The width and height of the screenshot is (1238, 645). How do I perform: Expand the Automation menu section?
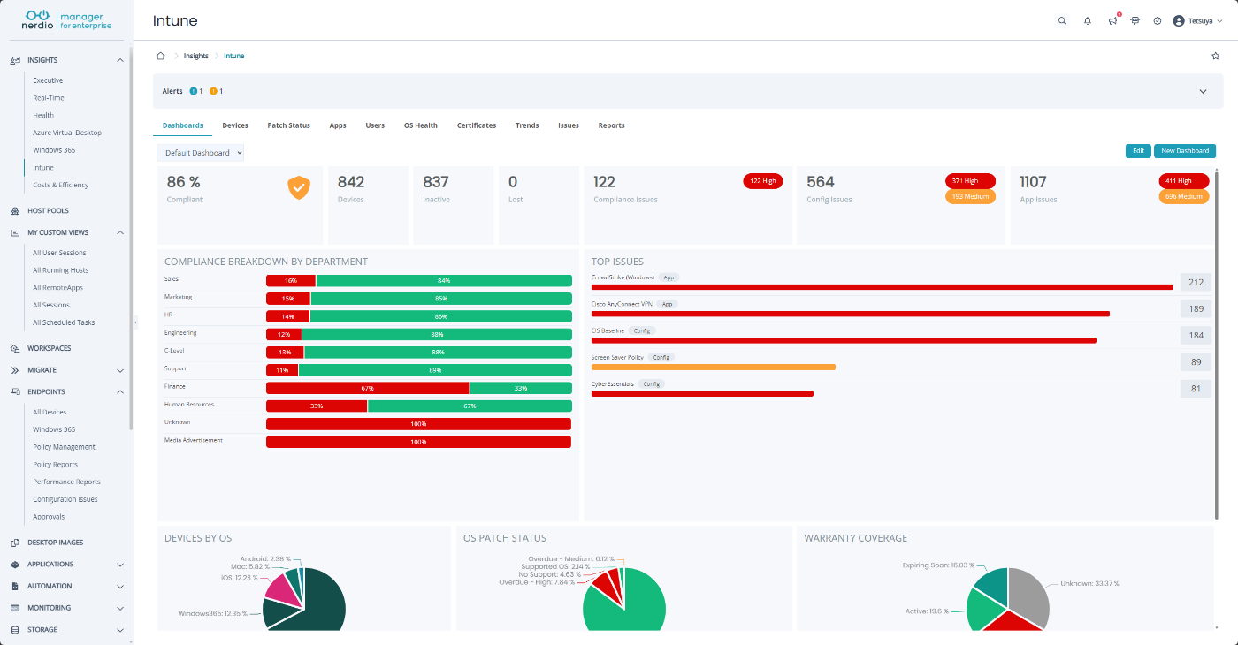(x=120, y=586)
